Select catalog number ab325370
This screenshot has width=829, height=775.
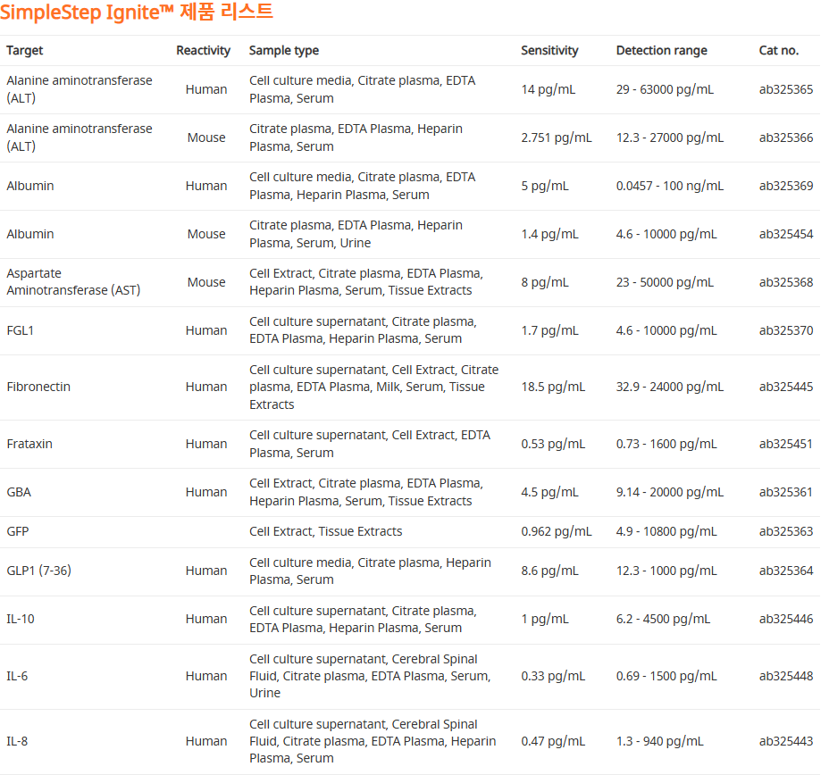(x=785, y=330)
